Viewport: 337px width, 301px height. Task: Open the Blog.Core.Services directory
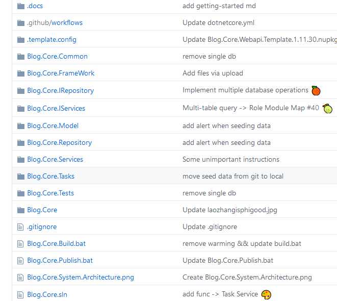click(x=55, y=160)
